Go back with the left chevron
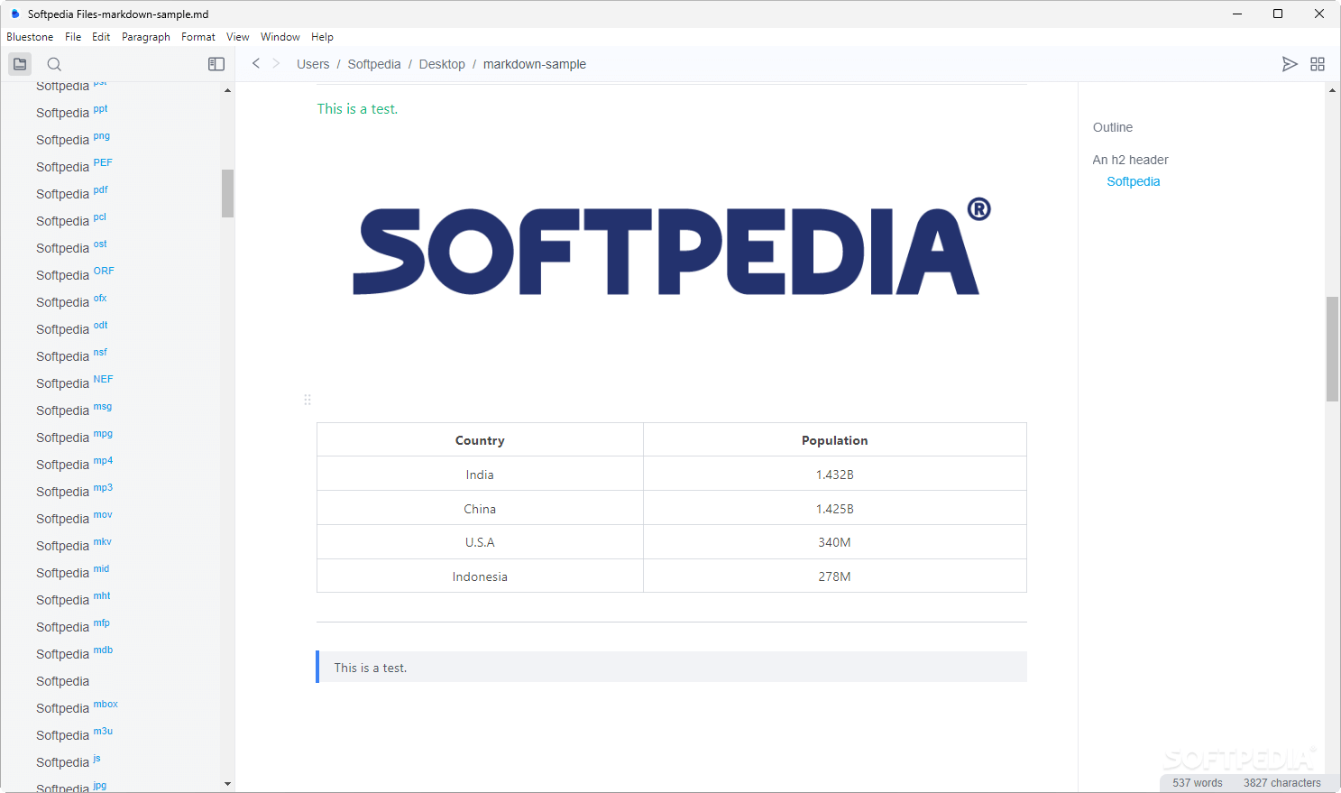Viewport: 1341px width, 793px height. 256,63
